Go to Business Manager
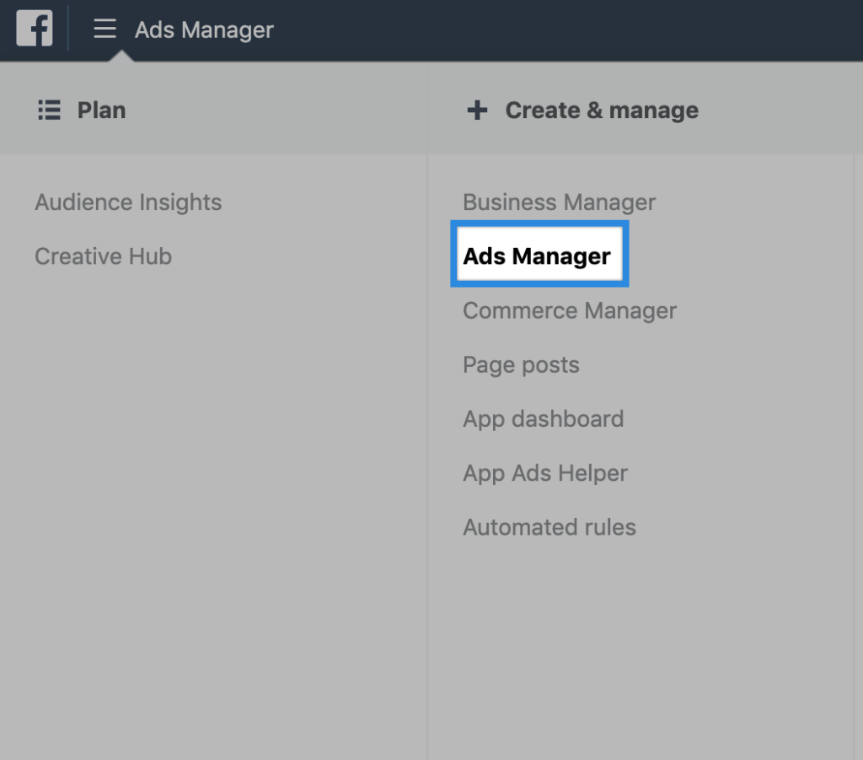863x760 pixels. click(x=559, y=202)
